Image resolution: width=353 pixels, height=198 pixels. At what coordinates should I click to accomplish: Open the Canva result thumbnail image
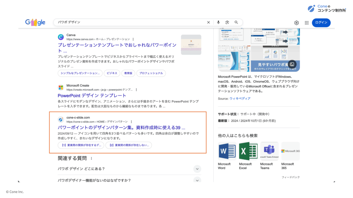(x=191, y=45)
